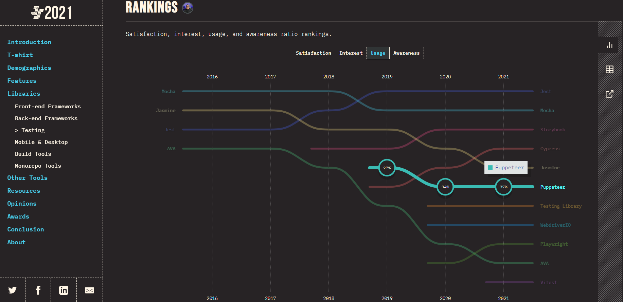Go to Front-end Frameworks page

[x=48, y=107]
